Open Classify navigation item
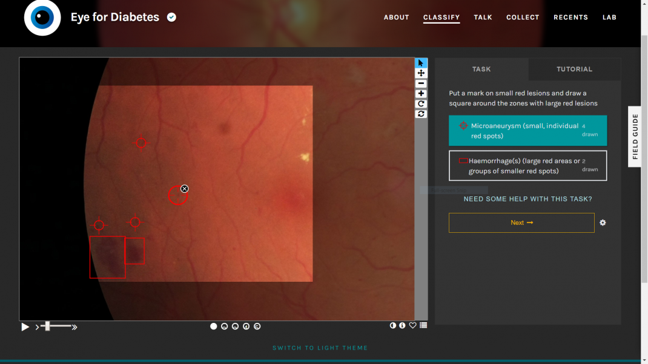The width and height of the screenshot is (648, 364). pos(441,18)
